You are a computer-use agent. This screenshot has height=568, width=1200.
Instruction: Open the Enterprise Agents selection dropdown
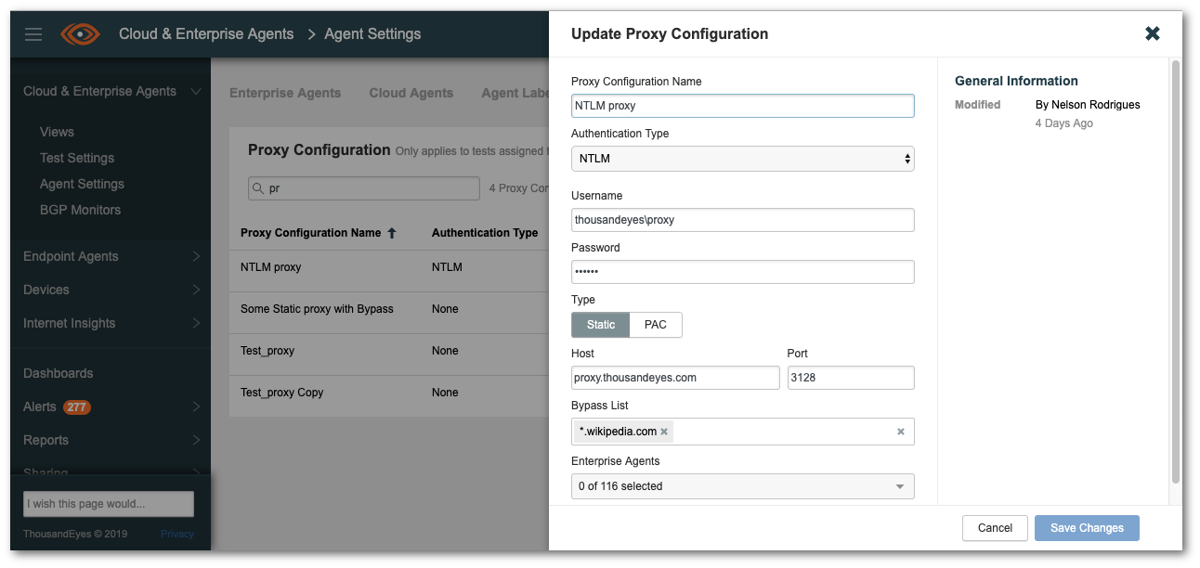click(x=743, y=486)
